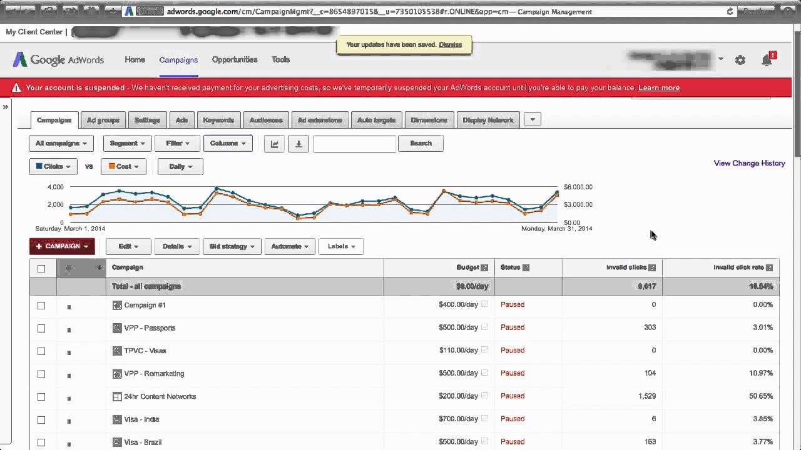Select the VPP - Passports checkbox
801x450 pixels.
[41, 328]
